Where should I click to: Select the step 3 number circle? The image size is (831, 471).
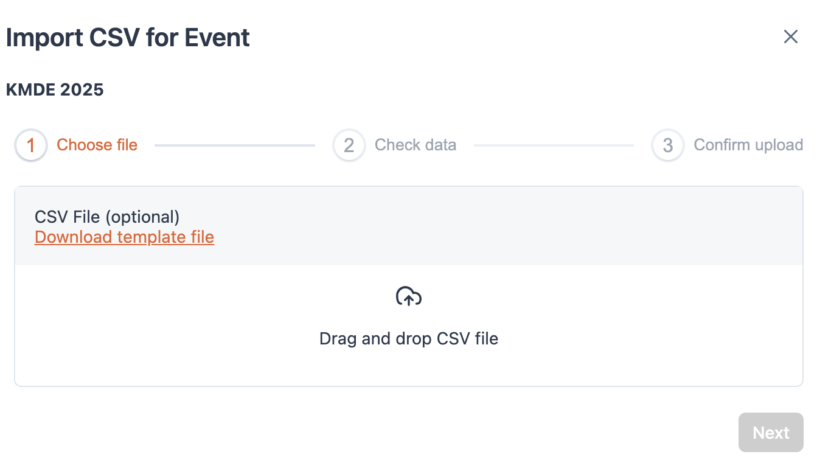point(667,145)
